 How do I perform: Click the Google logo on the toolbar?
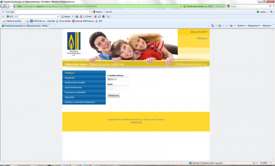click(x=10, y=12)
